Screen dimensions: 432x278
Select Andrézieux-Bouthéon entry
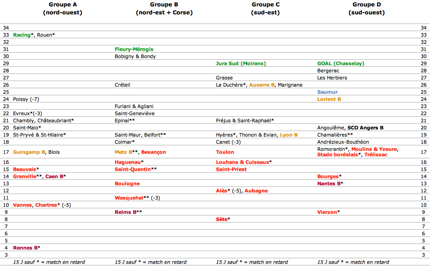pos(343,142)
